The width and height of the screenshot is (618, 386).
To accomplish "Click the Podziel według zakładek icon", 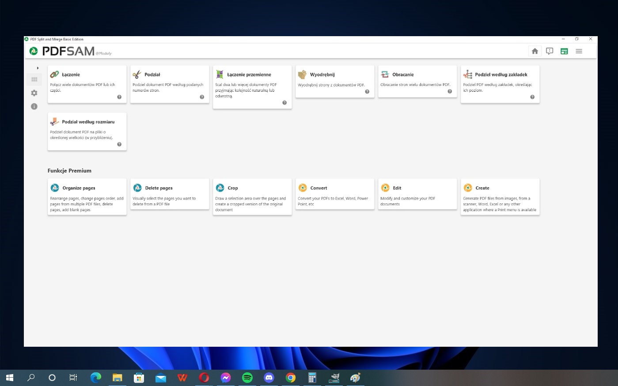I will click(x=467, y=75).
